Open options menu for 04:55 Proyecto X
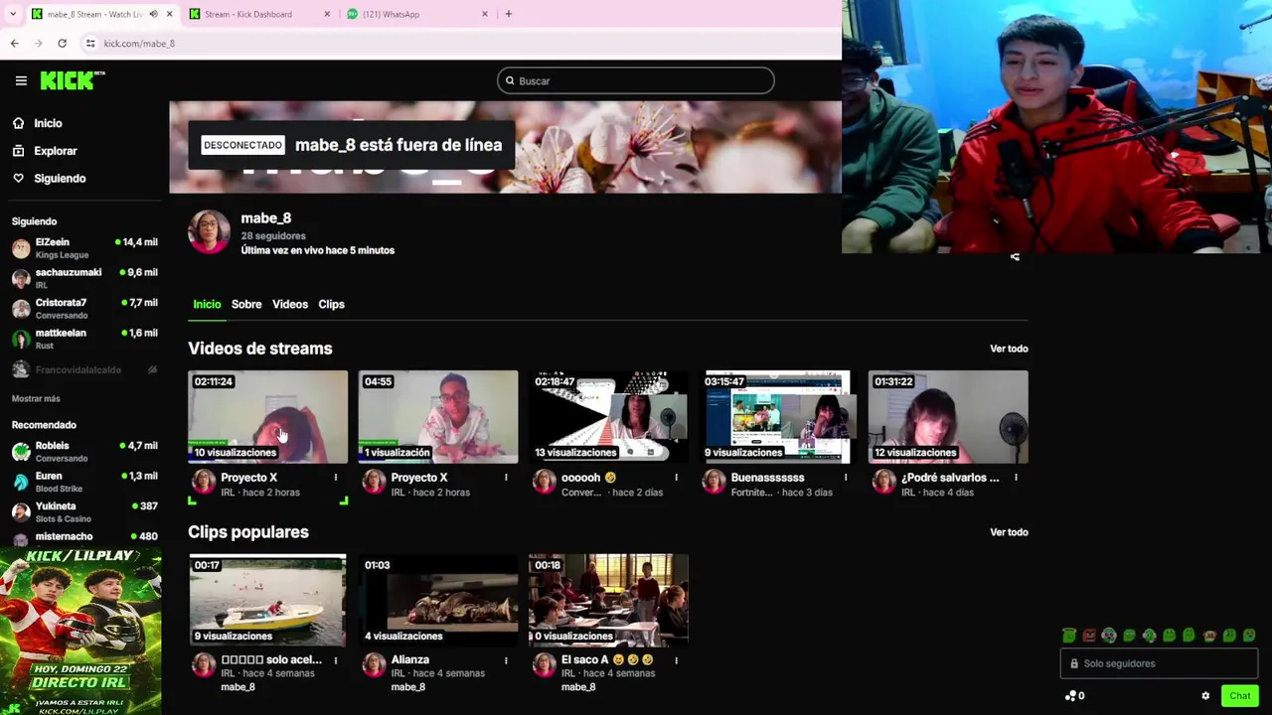Viewport: 1272px width, 715px height. (506, 478)
